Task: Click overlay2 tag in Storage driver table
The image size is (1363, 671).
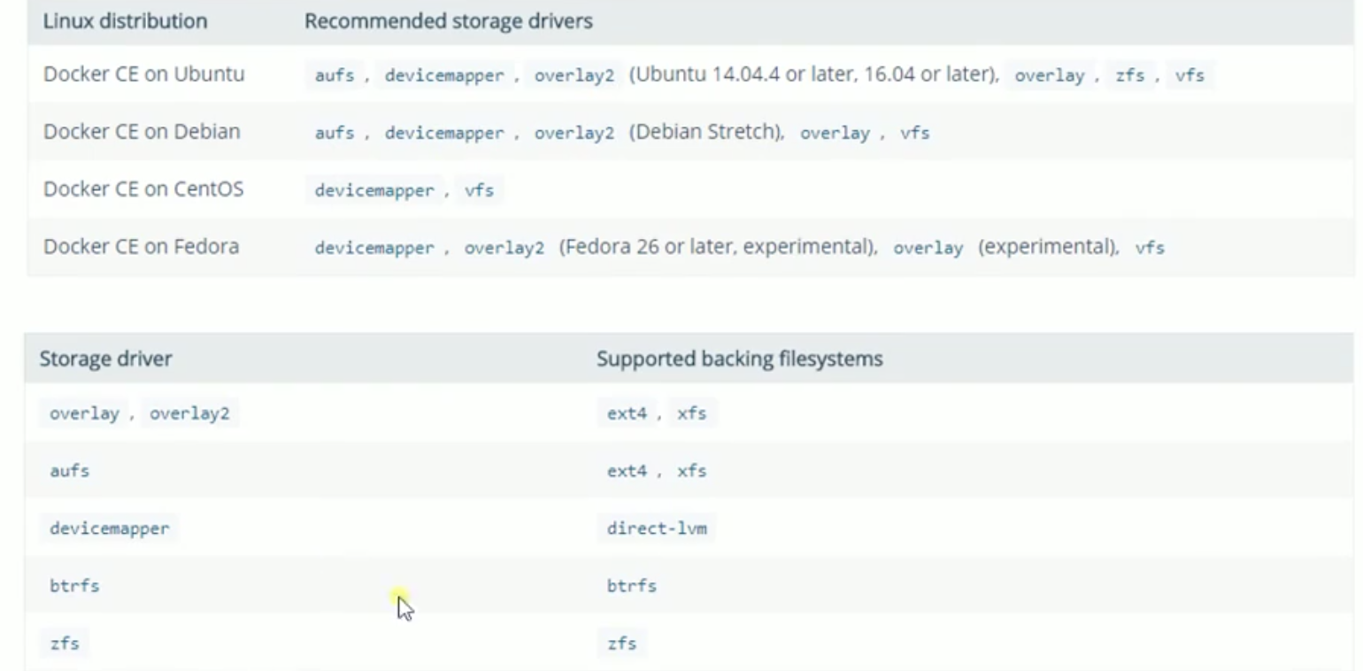Action: point(189,413)
